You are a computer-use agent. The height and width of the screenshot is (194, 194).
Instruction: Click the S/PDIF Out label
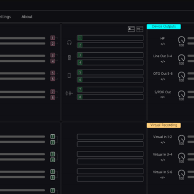[x=163, y=92]
